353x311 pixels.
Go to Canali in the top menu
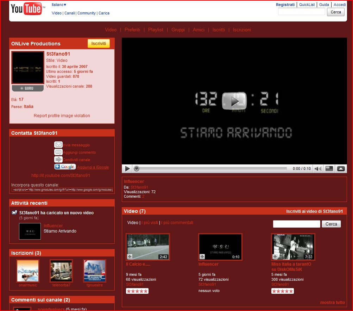click(69, 13)
